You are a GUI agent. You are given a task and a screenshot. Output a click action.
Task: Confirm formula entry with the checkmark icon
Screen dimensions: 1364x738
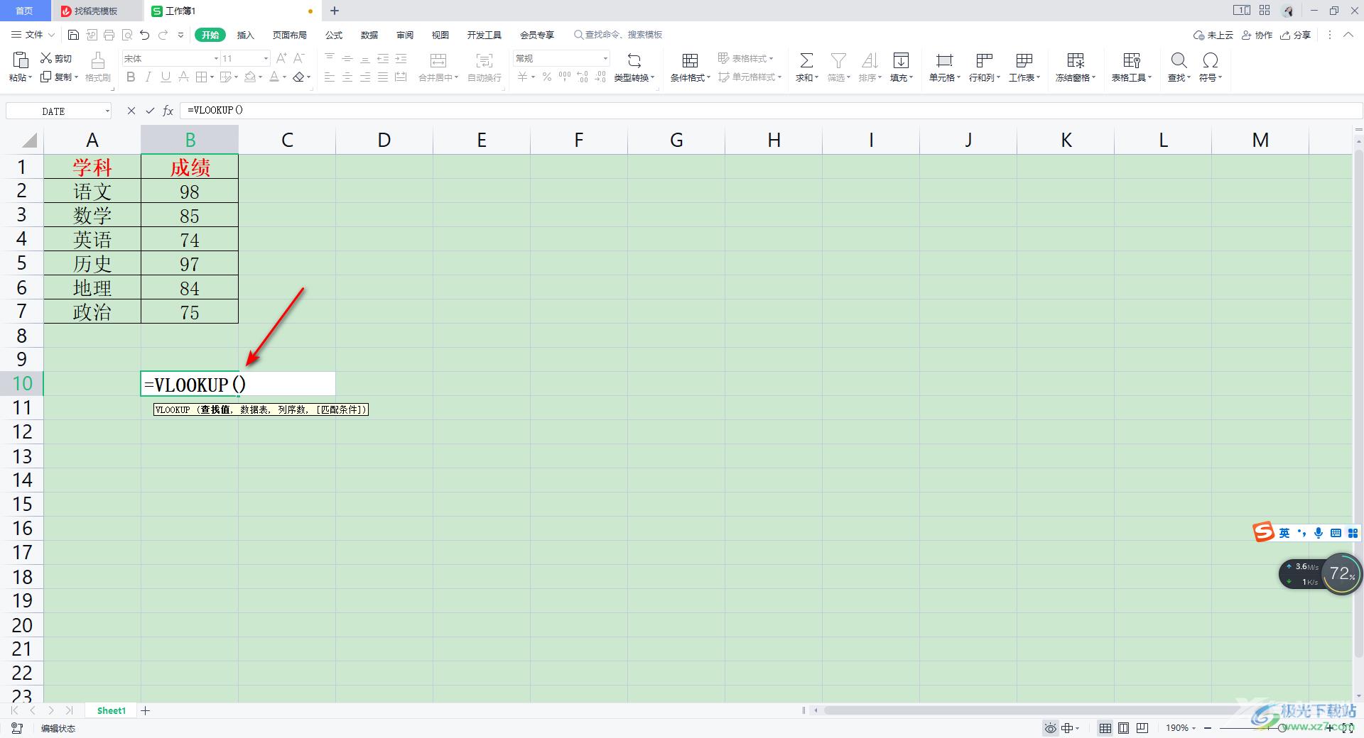click(x=150, y=111)
